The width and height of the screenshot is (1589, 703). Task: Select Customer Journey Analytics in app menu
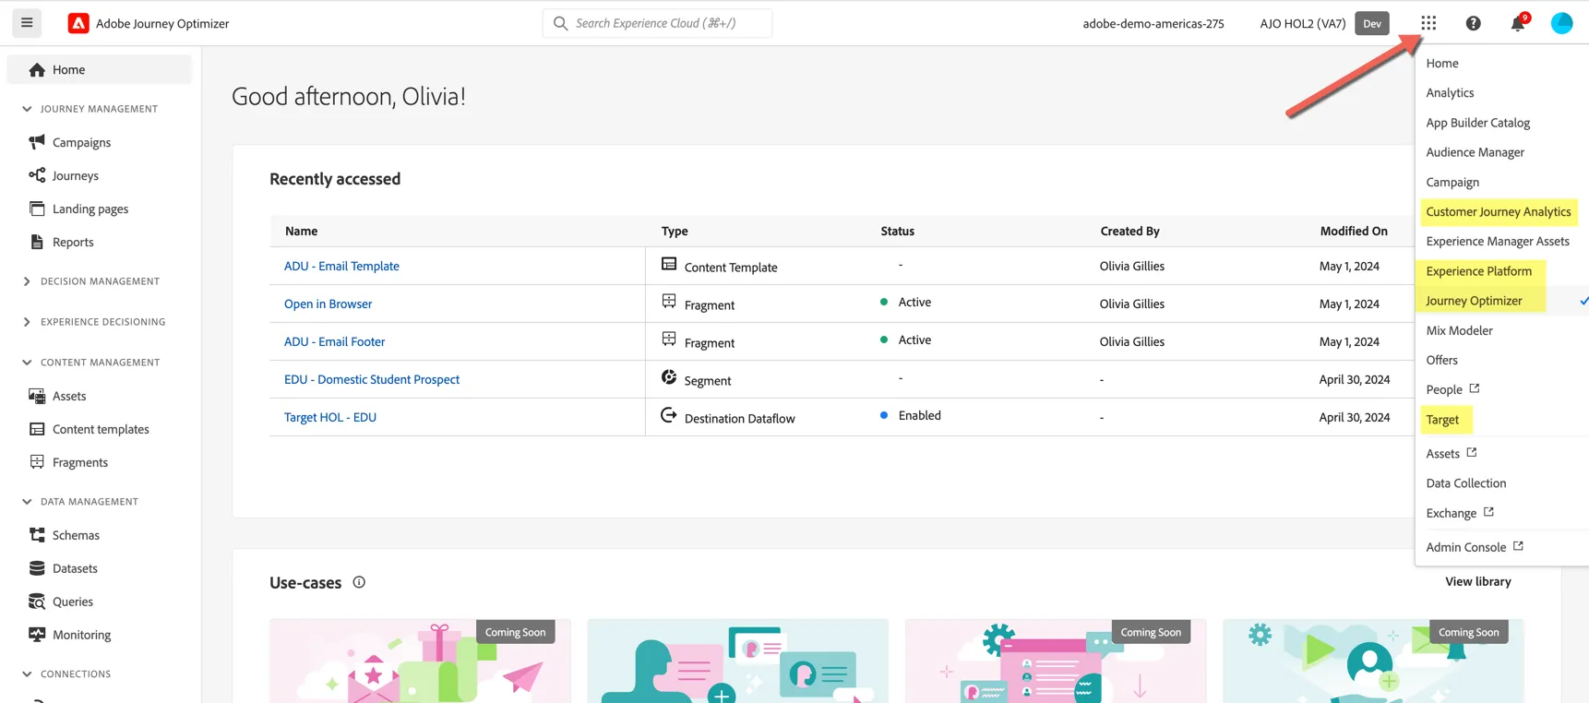click(x=1498, y=211)
